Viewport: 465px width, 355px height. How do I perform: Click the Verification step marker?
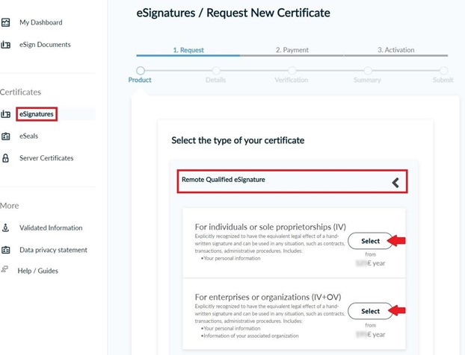coord(292,71)
